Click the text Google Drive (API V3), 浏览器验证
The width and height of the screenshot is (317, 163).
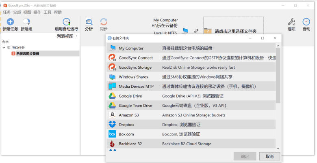(x=193, y=96)
